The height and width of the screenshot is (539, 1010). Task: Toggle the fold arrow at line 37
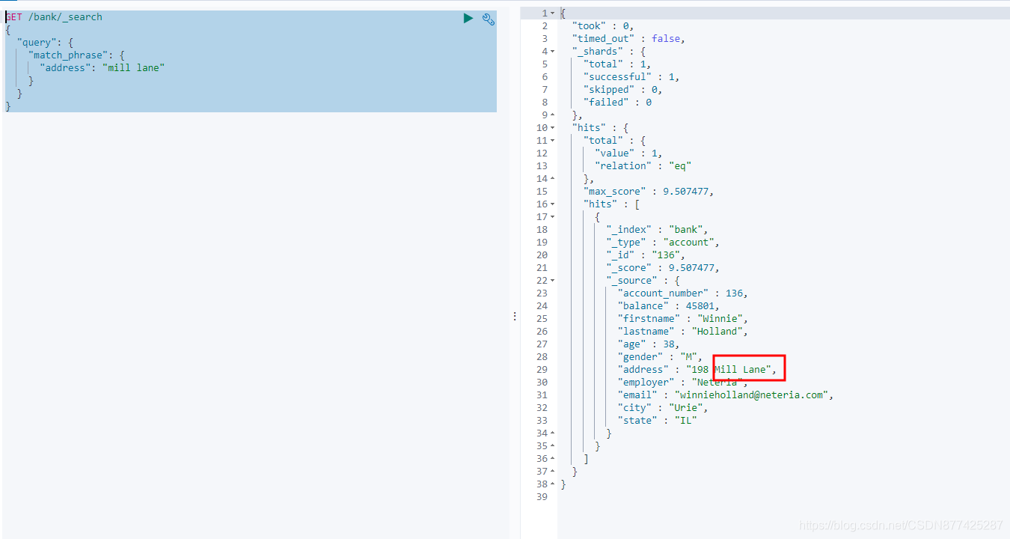pos(553,472)
